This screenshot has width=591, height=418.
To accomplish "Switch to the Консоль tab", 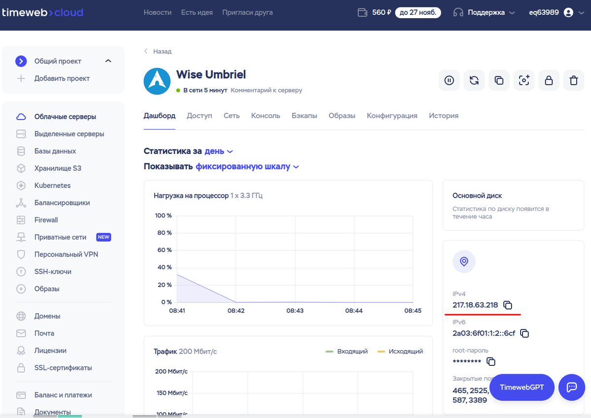I will [x=265, y=116].
